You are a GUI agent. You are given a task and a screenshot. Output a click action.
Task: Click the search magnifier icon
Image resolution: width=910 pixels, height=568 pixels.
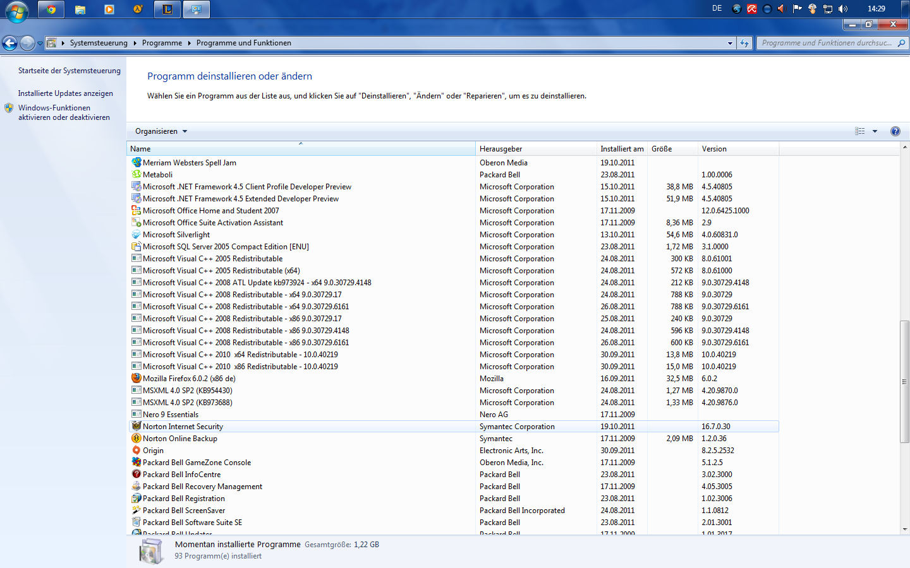(901, 43)
